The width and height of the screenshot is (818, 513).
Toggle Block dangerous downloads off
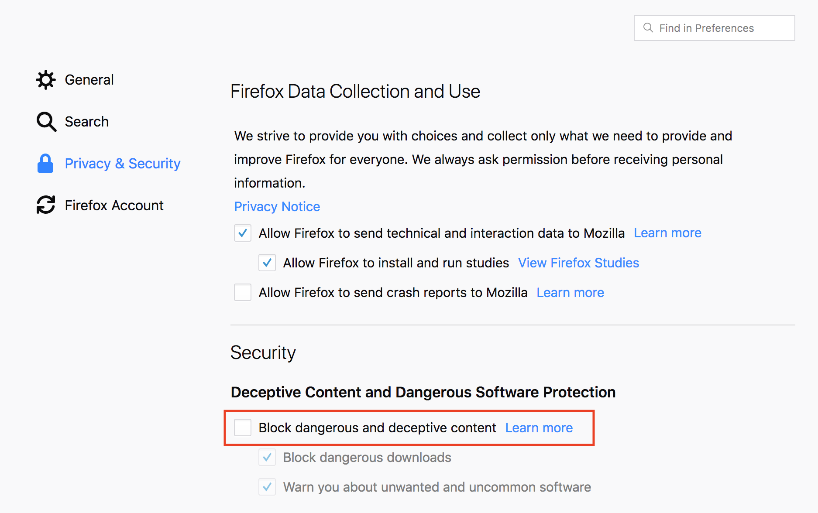[x=267, y=457]
